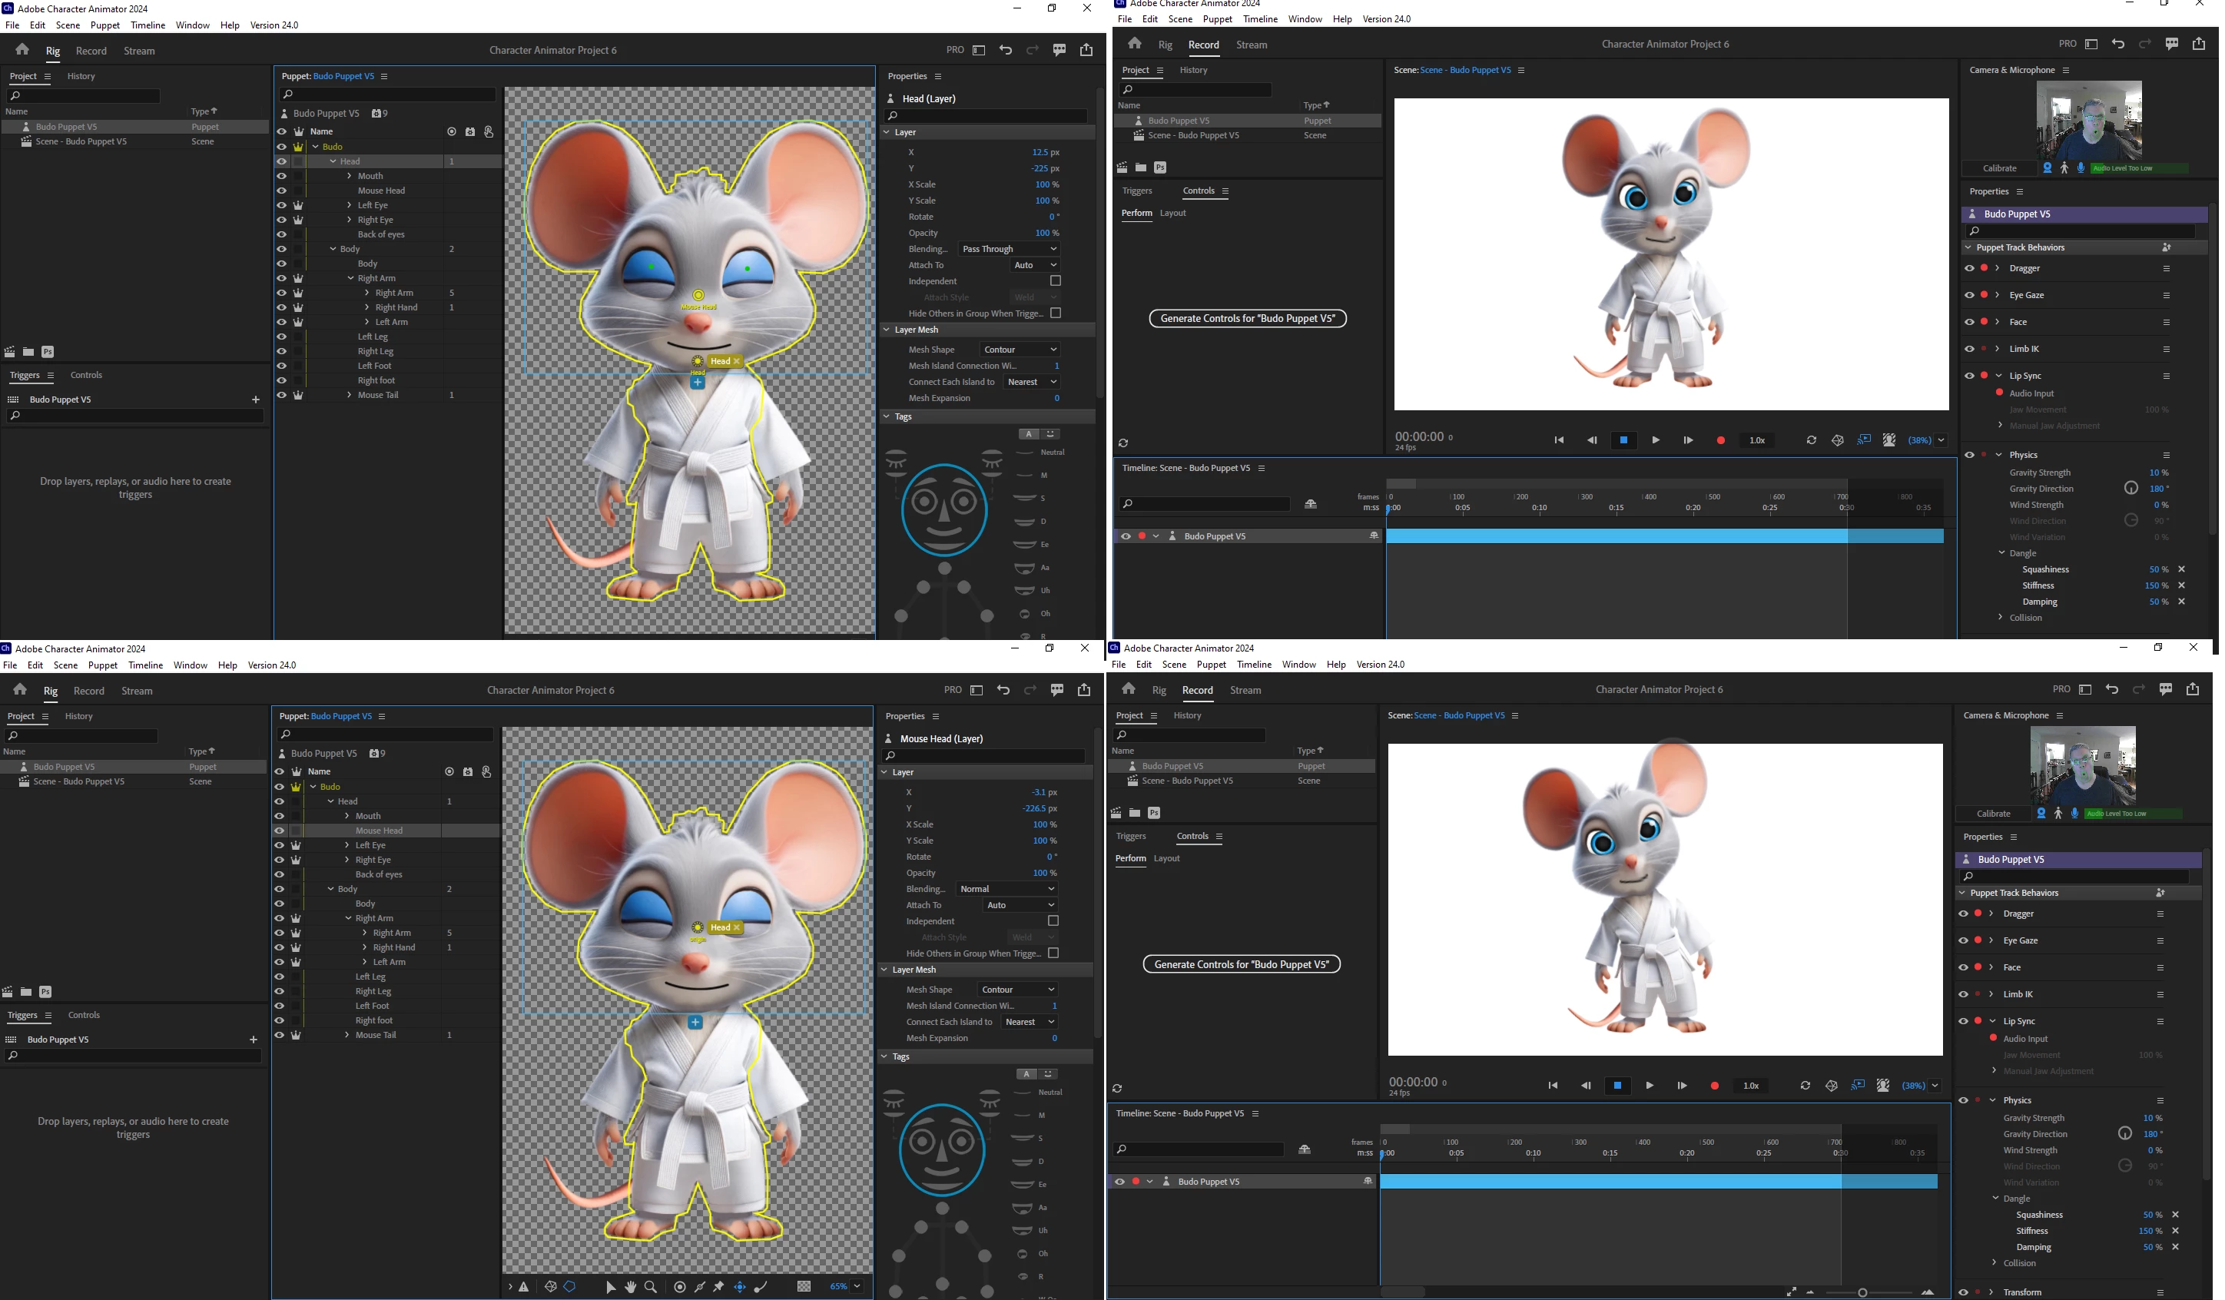2225x1300 pixels.
Task: Select the Selection arrow tool
Action: pyautogui.click(x=610, y=1287)
